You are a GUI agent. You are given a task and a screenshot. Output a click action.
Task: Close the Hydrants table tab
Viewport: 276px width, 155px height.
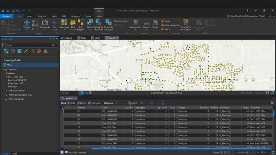coord(75,98)
